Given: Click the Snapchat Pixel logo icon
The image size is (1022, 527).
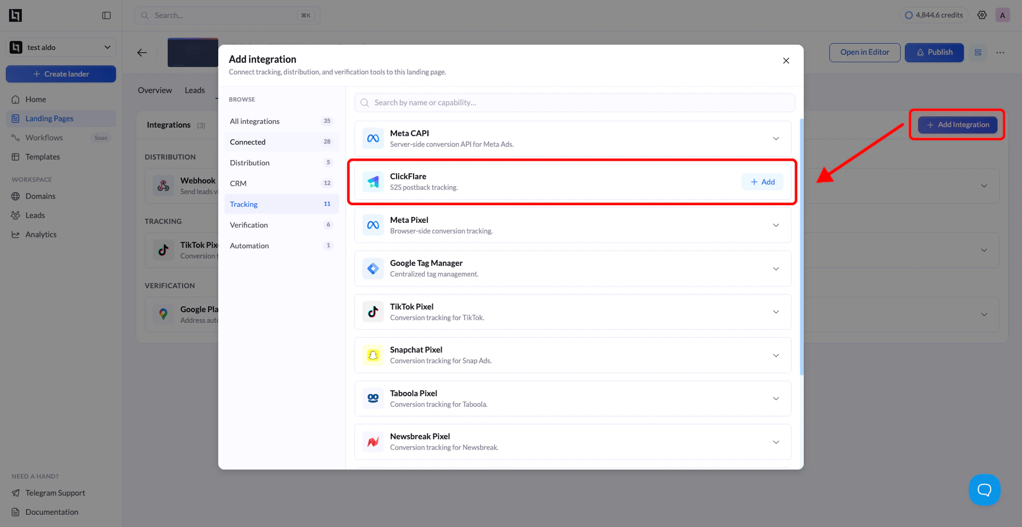Looking at the screenshot, I should coord(373,355).
